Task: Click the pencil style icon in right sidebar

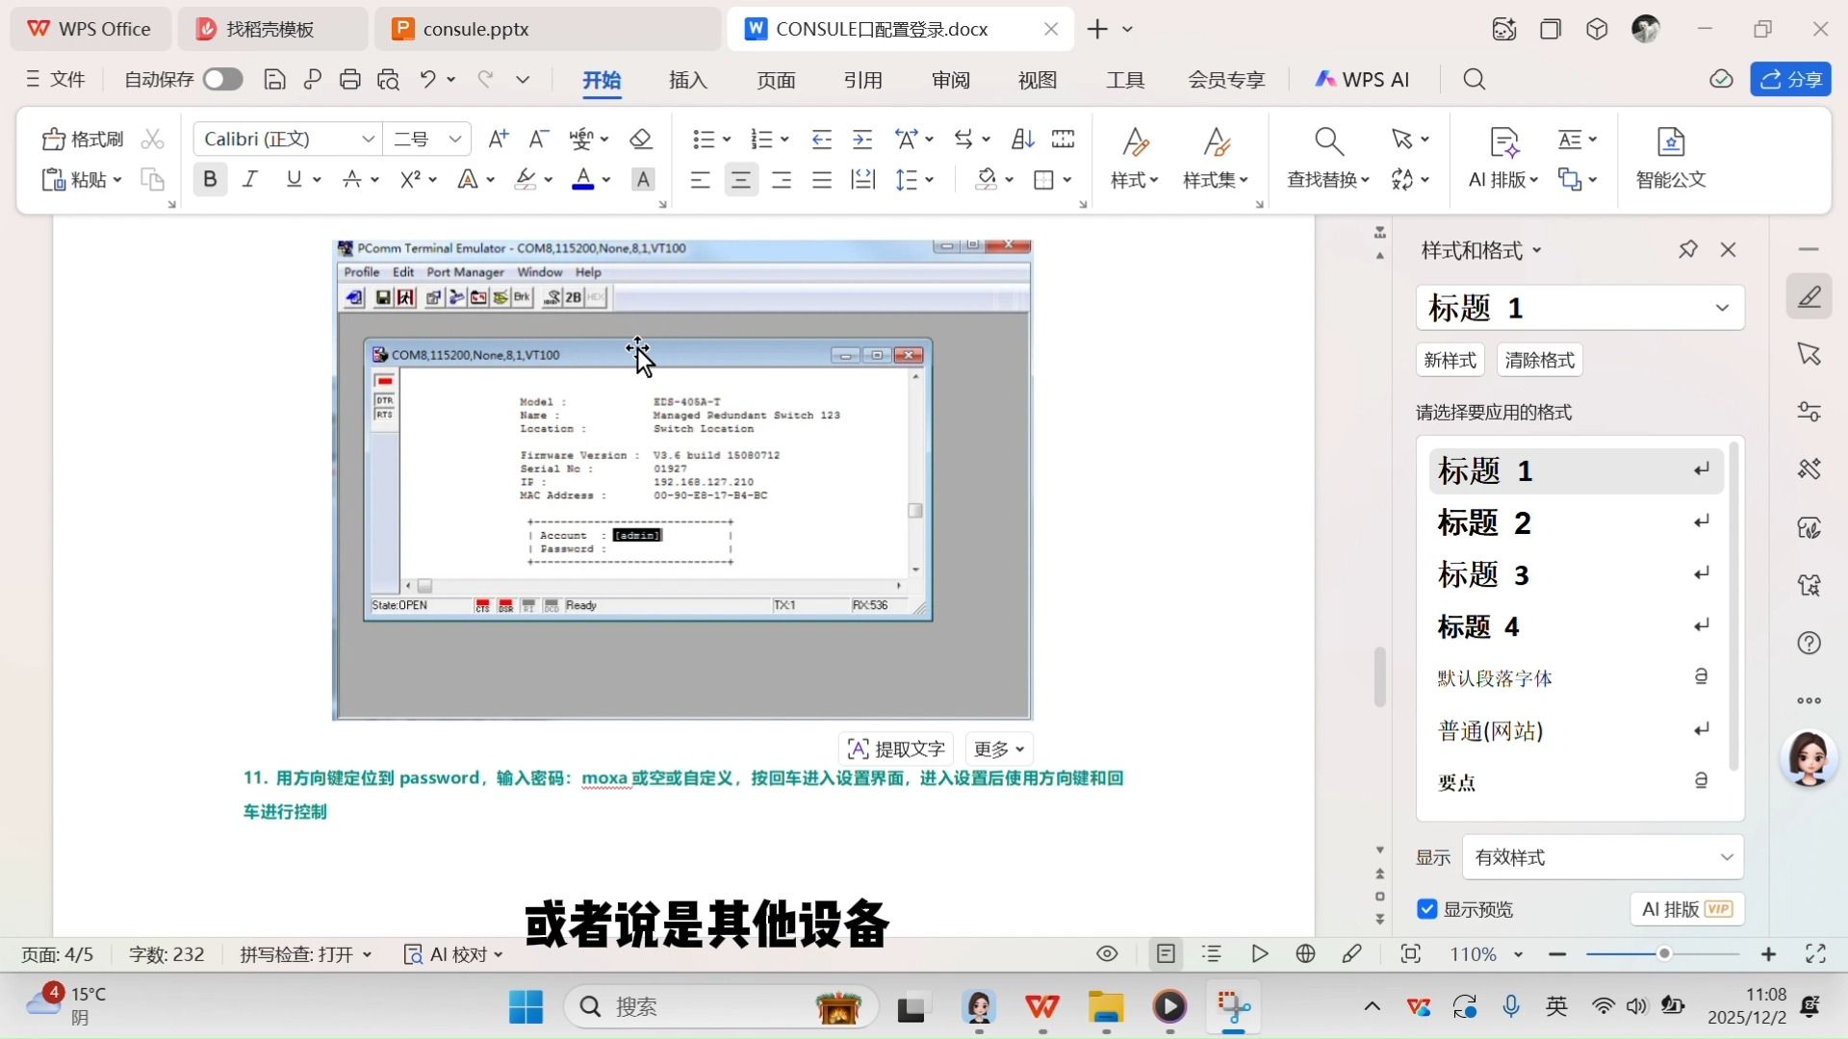Action: pos(1809,296)
